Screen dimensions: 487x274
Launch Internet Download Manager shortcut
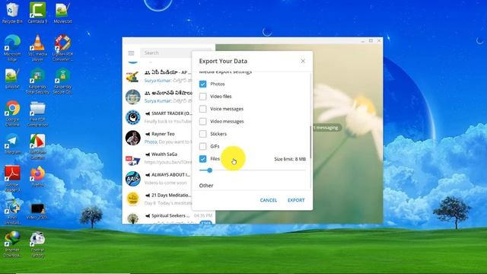tap(12, 244)
